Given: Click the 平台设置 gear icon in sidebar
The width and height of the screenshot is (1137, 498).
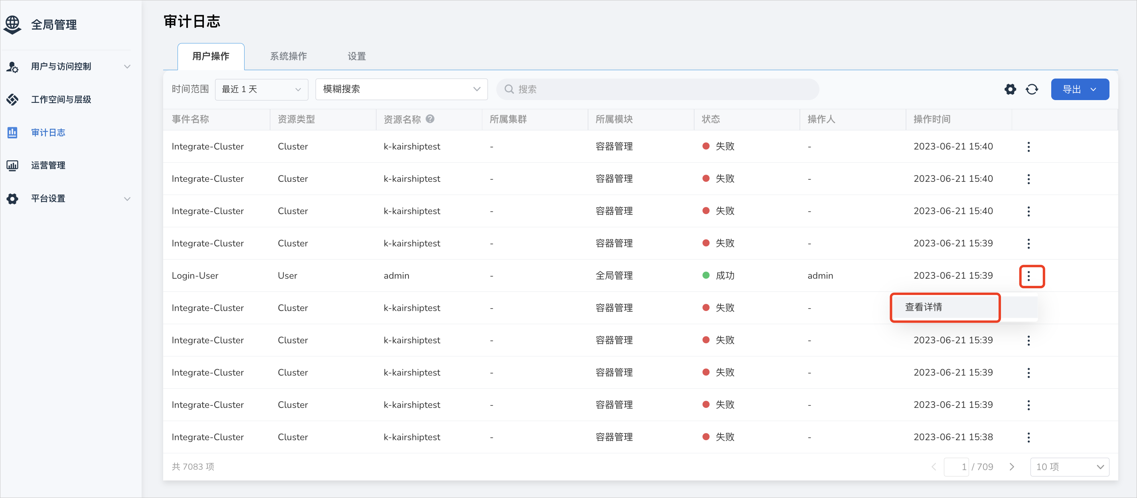Looking at the screenshot, I should (12, 199).
